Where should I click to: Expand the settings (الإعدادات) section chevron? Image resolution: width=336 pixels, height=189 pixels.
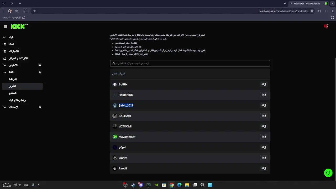click(5, 107)
